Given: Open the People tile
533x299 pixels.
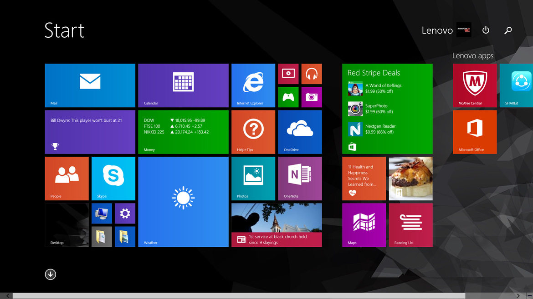Looking at the screenshot, I should [x=67, y=178].
